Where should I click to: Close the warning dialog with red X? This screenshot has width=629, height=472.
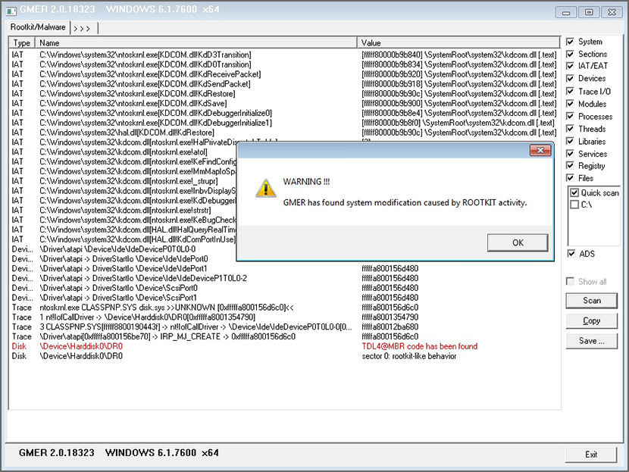(540, 150)
